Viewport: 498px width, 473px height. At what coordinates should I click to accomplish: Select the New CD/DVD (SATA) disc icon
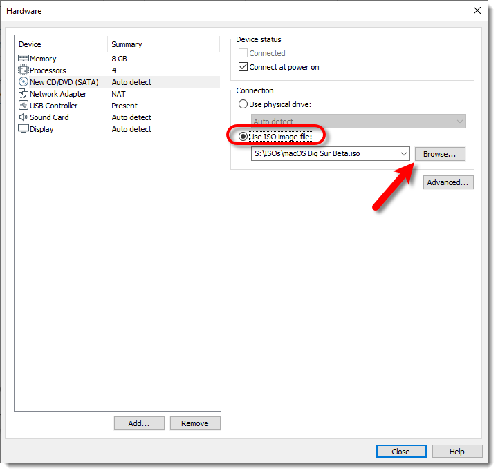pos(23,82)
